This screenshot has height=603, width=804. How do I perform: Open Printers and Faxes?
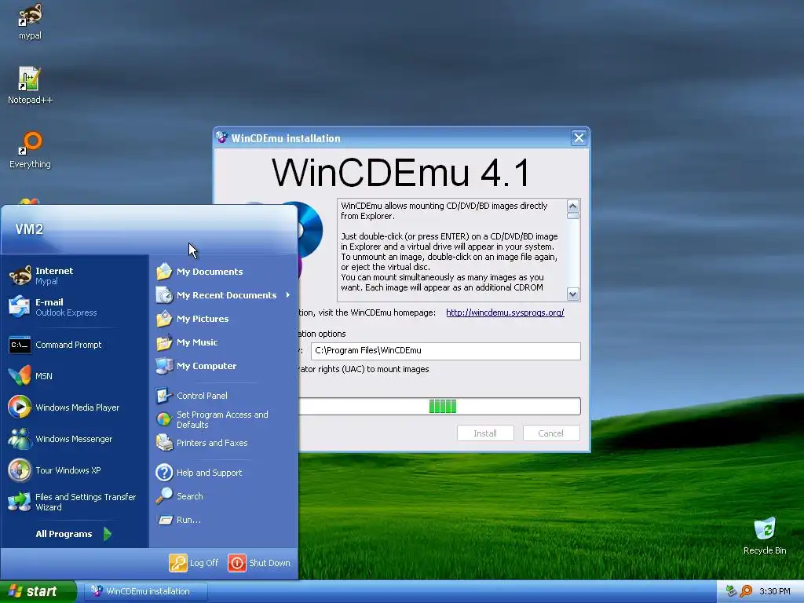224,443
